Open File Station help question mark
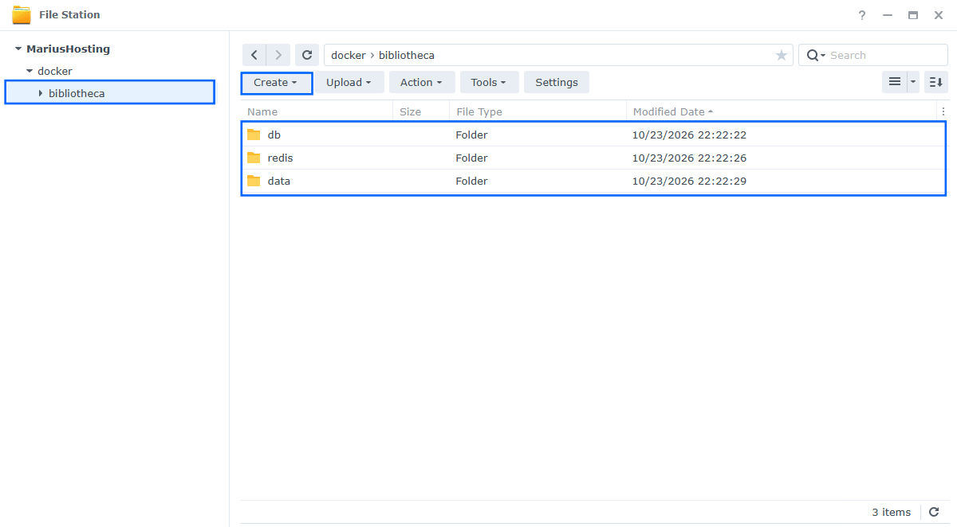Image resolution: width=957 pixels, height=527 pixels. 862,15
